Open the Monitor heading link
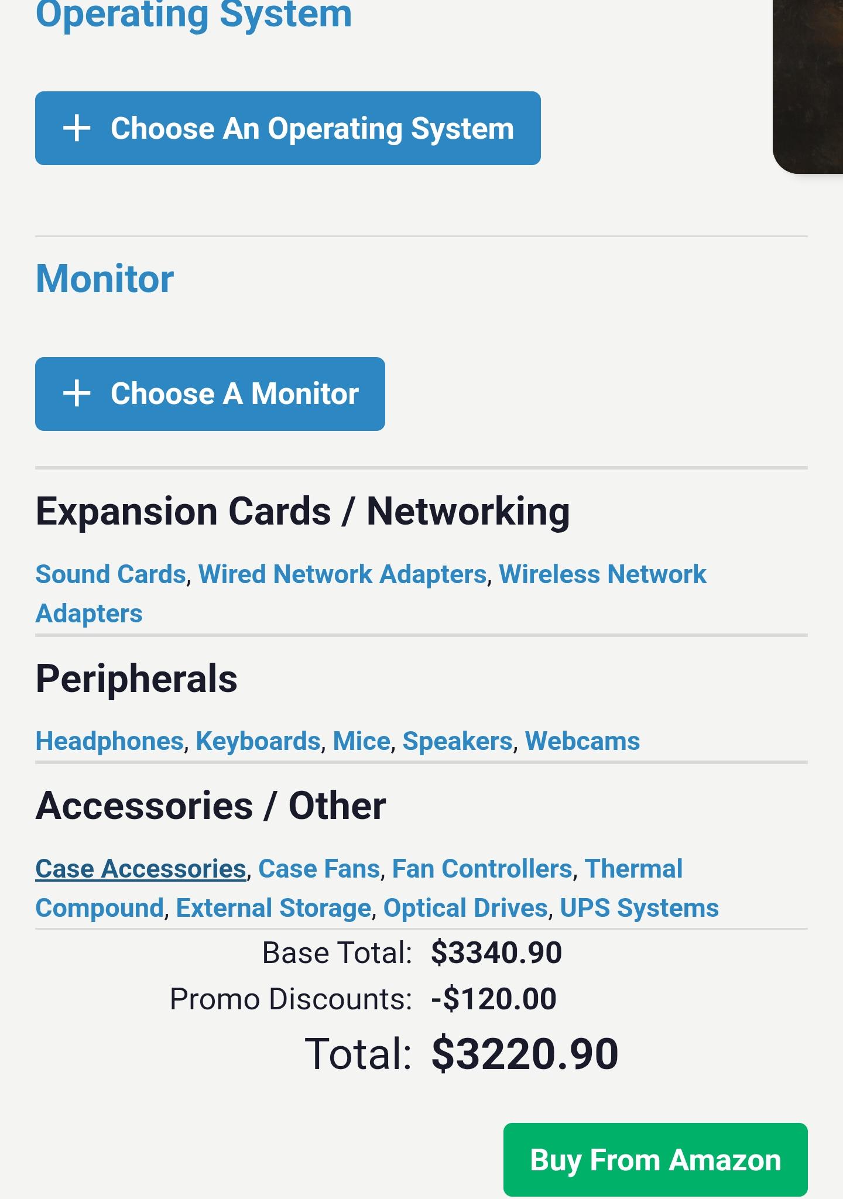The width and height of the screenshot is (843, 1199). pos(105,279)
